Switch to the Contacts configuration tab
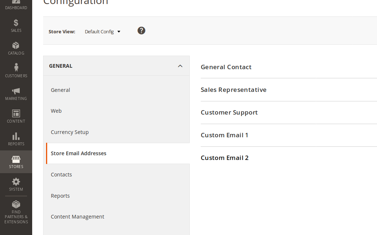Screen dimensions: 377x235 (x=61, y=175)
